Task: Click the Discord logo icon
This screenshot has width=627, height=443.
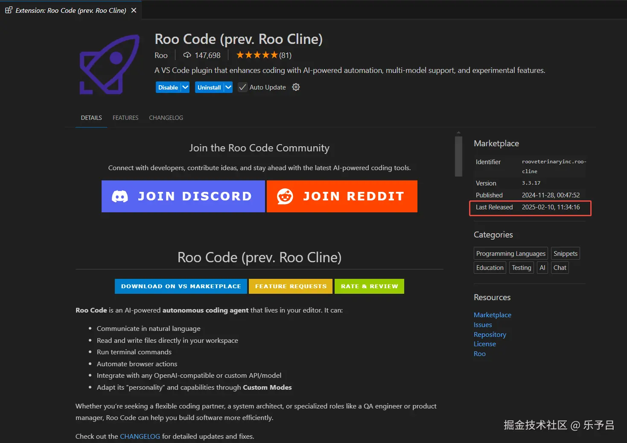Action: (x=120, y=196)
